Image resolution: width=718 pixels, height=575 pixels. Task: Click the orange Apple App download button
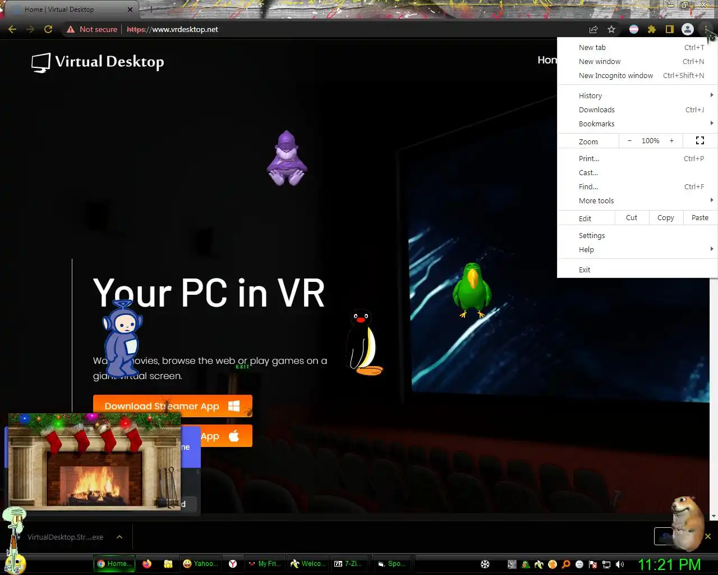pyautogui.click(x=227, y=436)
